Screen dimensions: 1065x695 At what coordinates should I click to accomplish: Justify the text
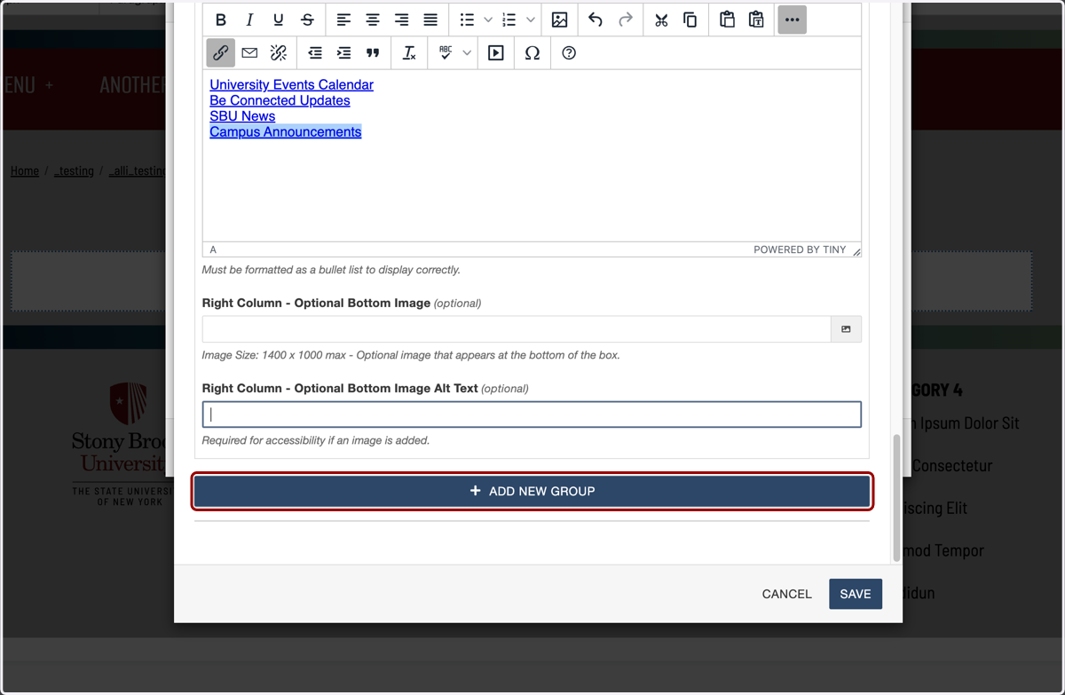tap(430, 20)
